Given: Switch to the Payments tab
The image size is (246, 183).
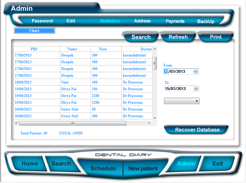Looking at the screenshot, I should 175,21.
